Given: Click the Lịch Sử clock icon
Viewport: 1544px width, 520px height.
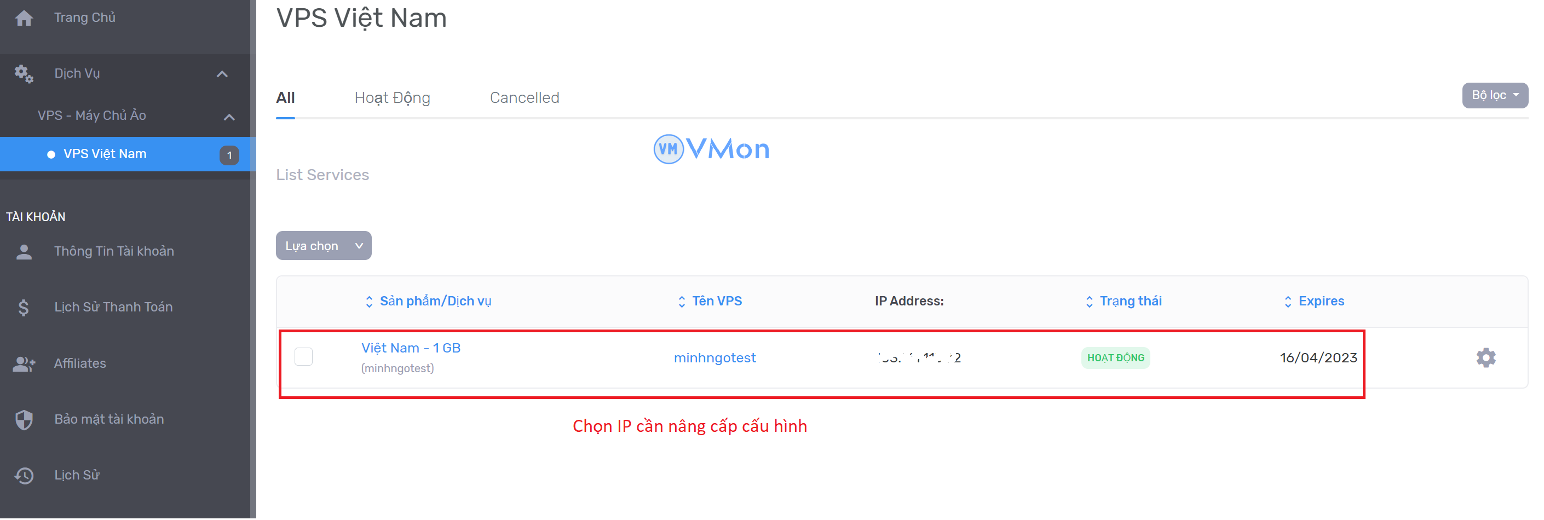Looking at the screenshot, I should pyautogui.click(x=24, y=475).
